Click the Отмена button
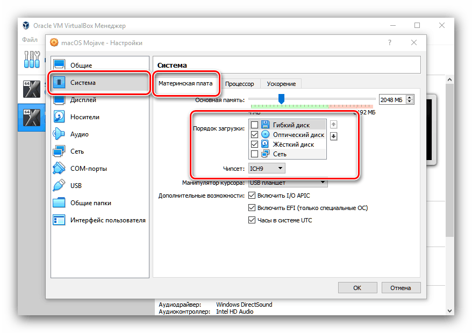Image resolution: width=472 pixels, height=333 pixels. point(401,287)
